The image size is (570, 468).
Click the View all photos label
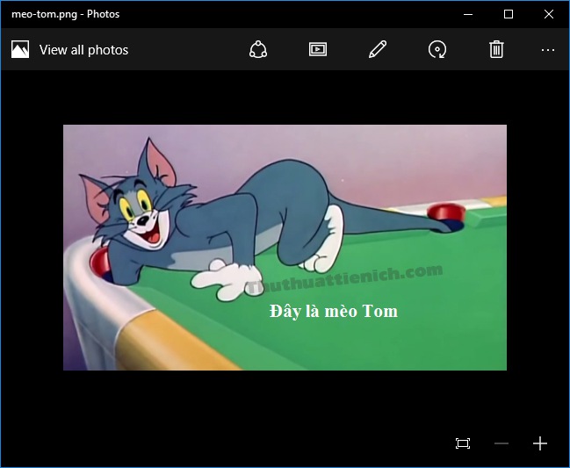coord(83,50)
